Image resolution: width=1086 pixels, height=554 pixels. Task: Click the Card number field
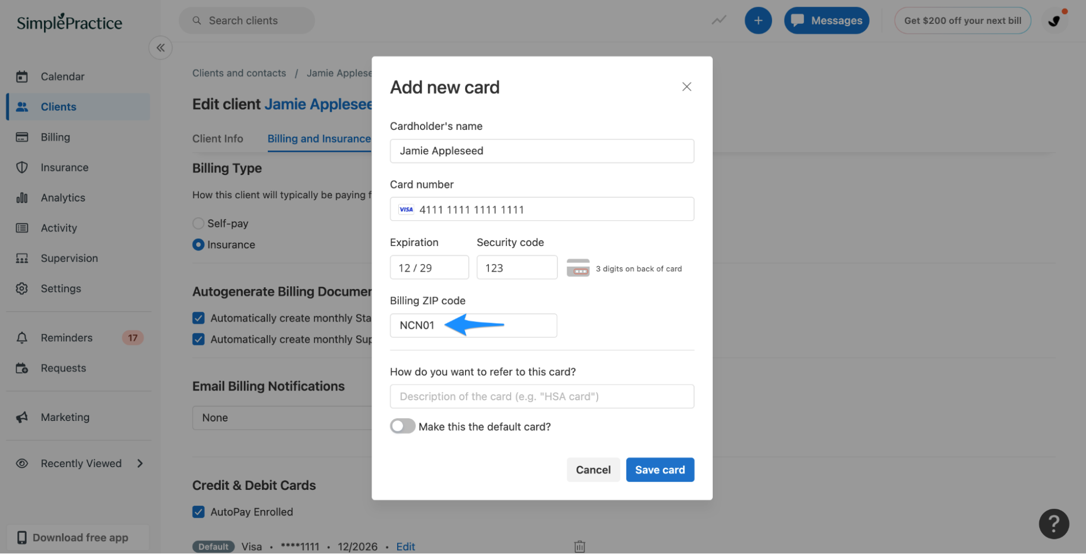tap(542, 209)
